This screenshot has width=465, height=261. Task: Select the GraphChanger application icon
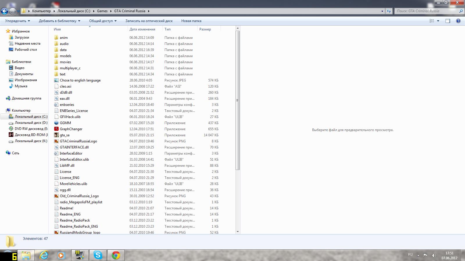tap(56, 129)
